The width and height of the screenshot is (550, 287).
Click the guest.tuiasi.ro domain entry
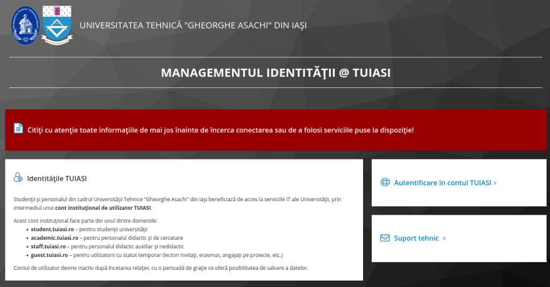50,255
